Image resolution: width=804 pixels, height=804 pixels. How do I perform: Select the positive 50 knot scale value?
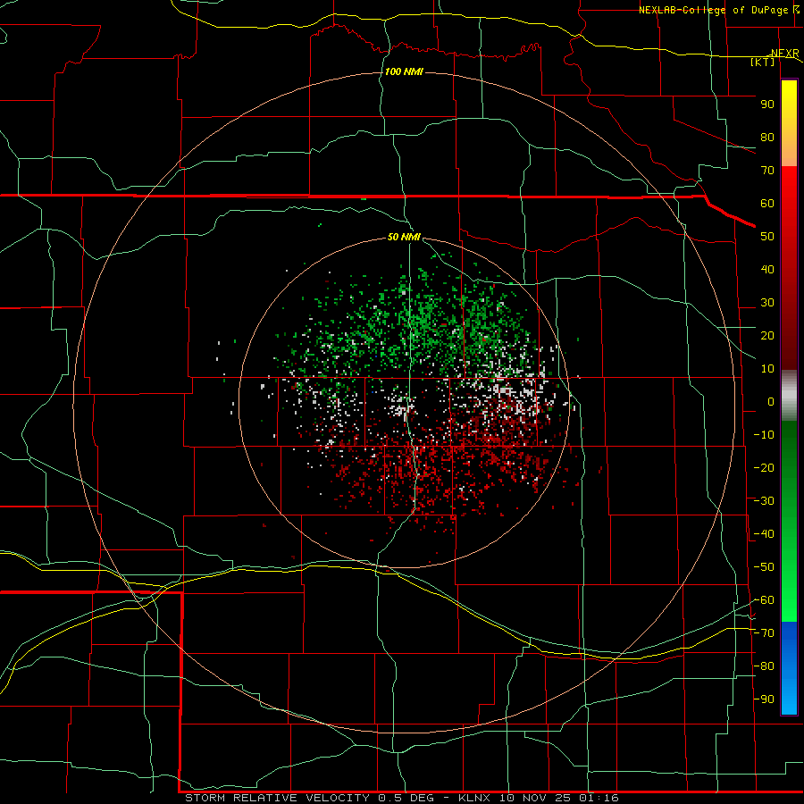(x=767, y=237)
